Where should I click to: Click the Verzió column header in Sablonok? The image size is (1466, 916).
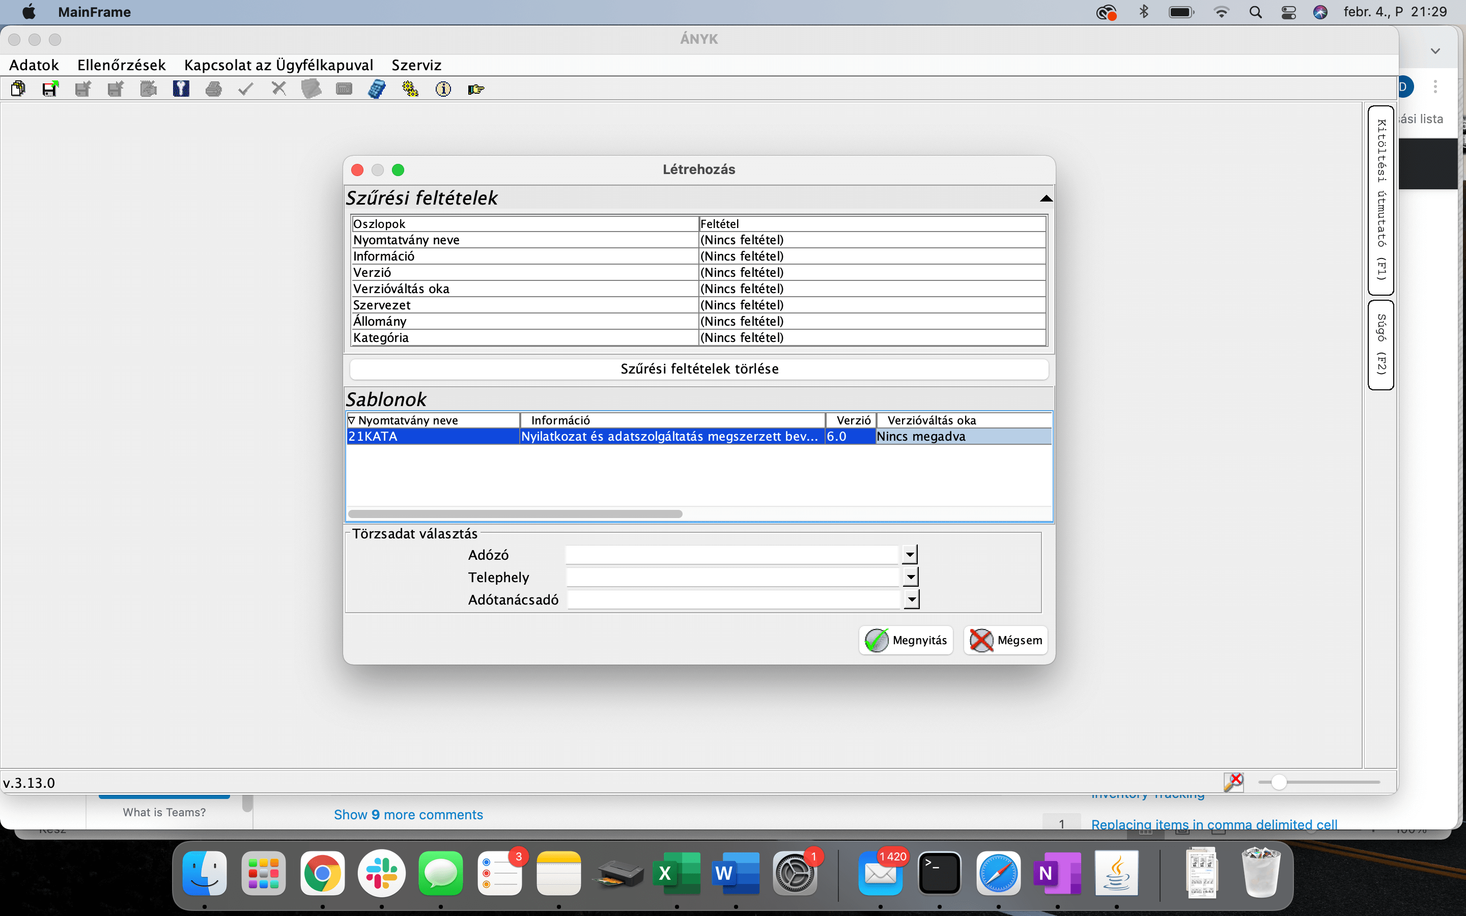coord(851,420)
